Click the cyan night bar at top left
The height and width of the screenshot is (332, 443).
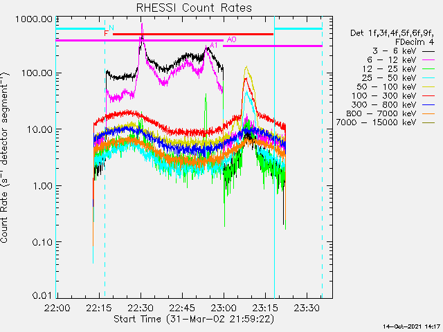(80, 29)
